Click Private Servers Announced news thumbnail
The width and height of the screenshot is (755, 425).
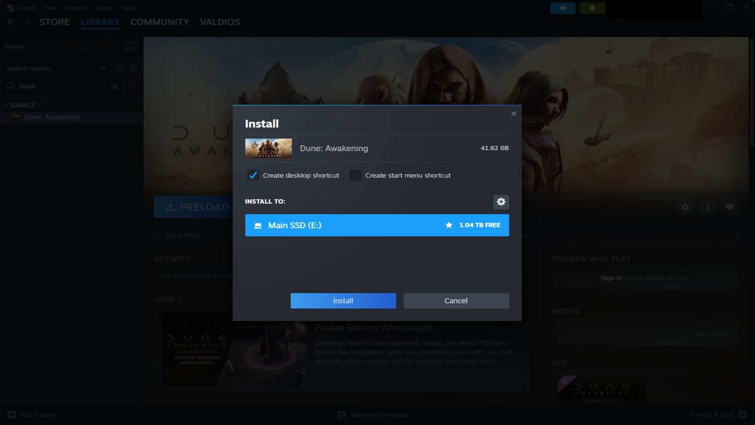point(234,349)
